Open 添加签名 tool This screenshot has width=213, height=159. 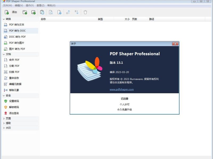pos(21,113)
